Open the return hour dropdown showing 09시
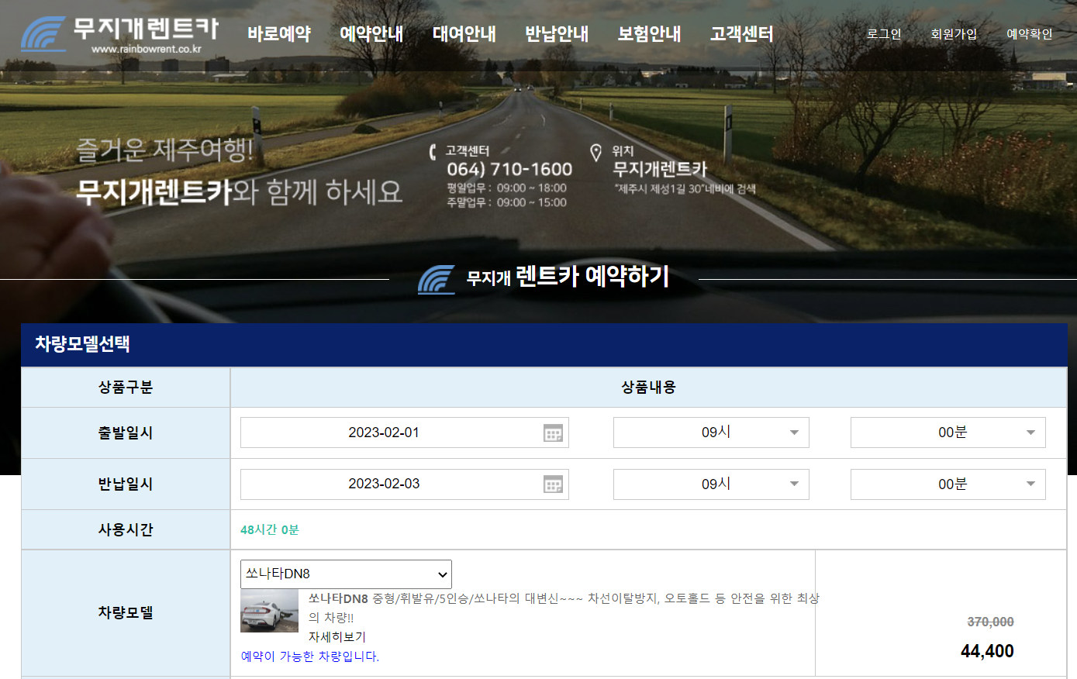This screenshot has width=1077, height=679. (710, 484)
